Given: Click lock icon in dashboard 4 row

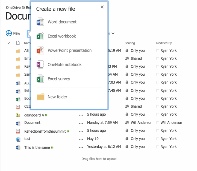Looking at the screenshot, I should point(127,114).
